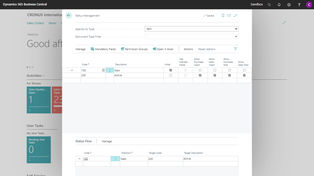This screenshot has height=176, width=314.
Task: Click the back arrow to leave Status Management
Action: coord(68,15)
